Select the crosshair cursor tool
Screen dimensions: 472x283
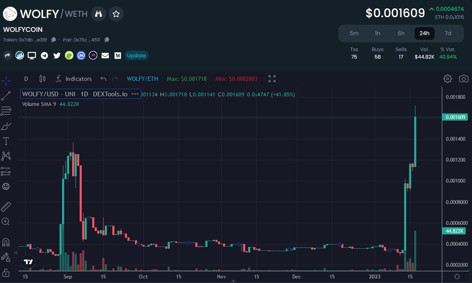(x=6, y=80)
